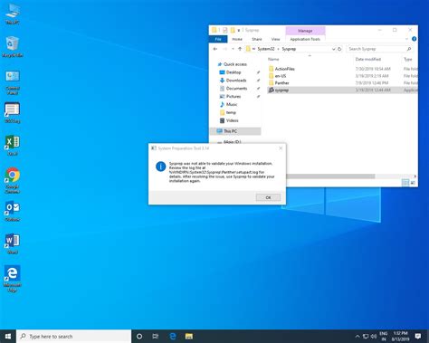Image resolution: width=429 pixels, height=343 pixels.
Task: Open Explorer help icon
Action: pos(414,39)
